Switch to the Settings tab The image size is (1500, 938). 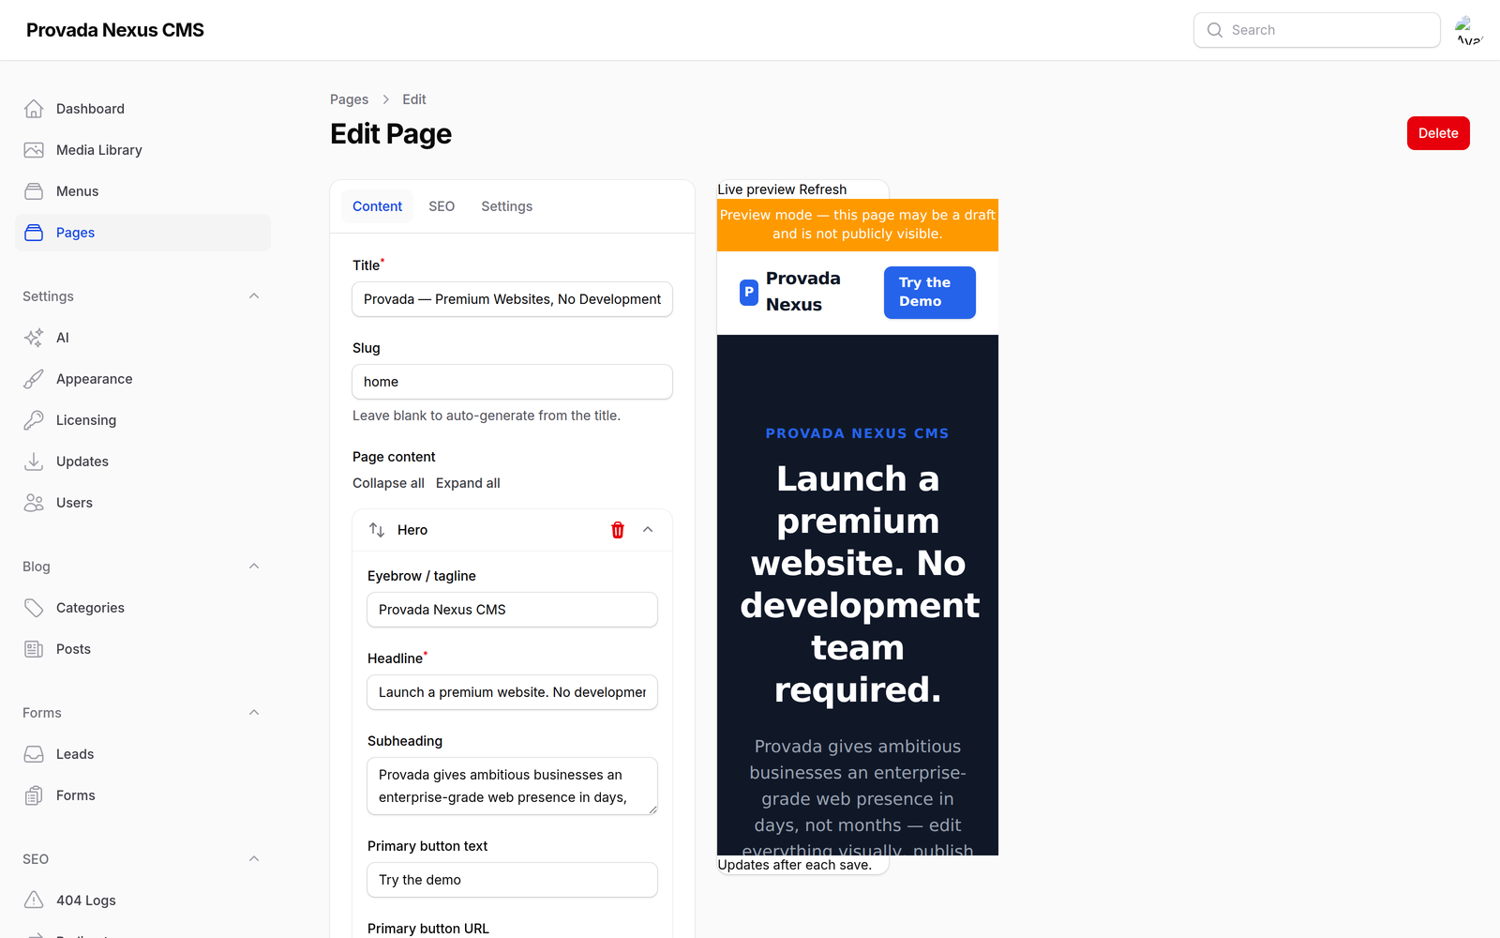click(x=506, y=206)
